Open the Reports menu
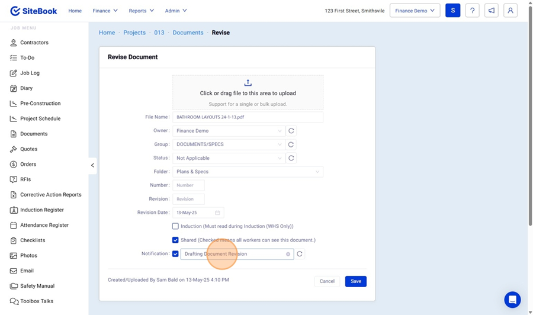The image size is (533, 315). click(141, 11)
